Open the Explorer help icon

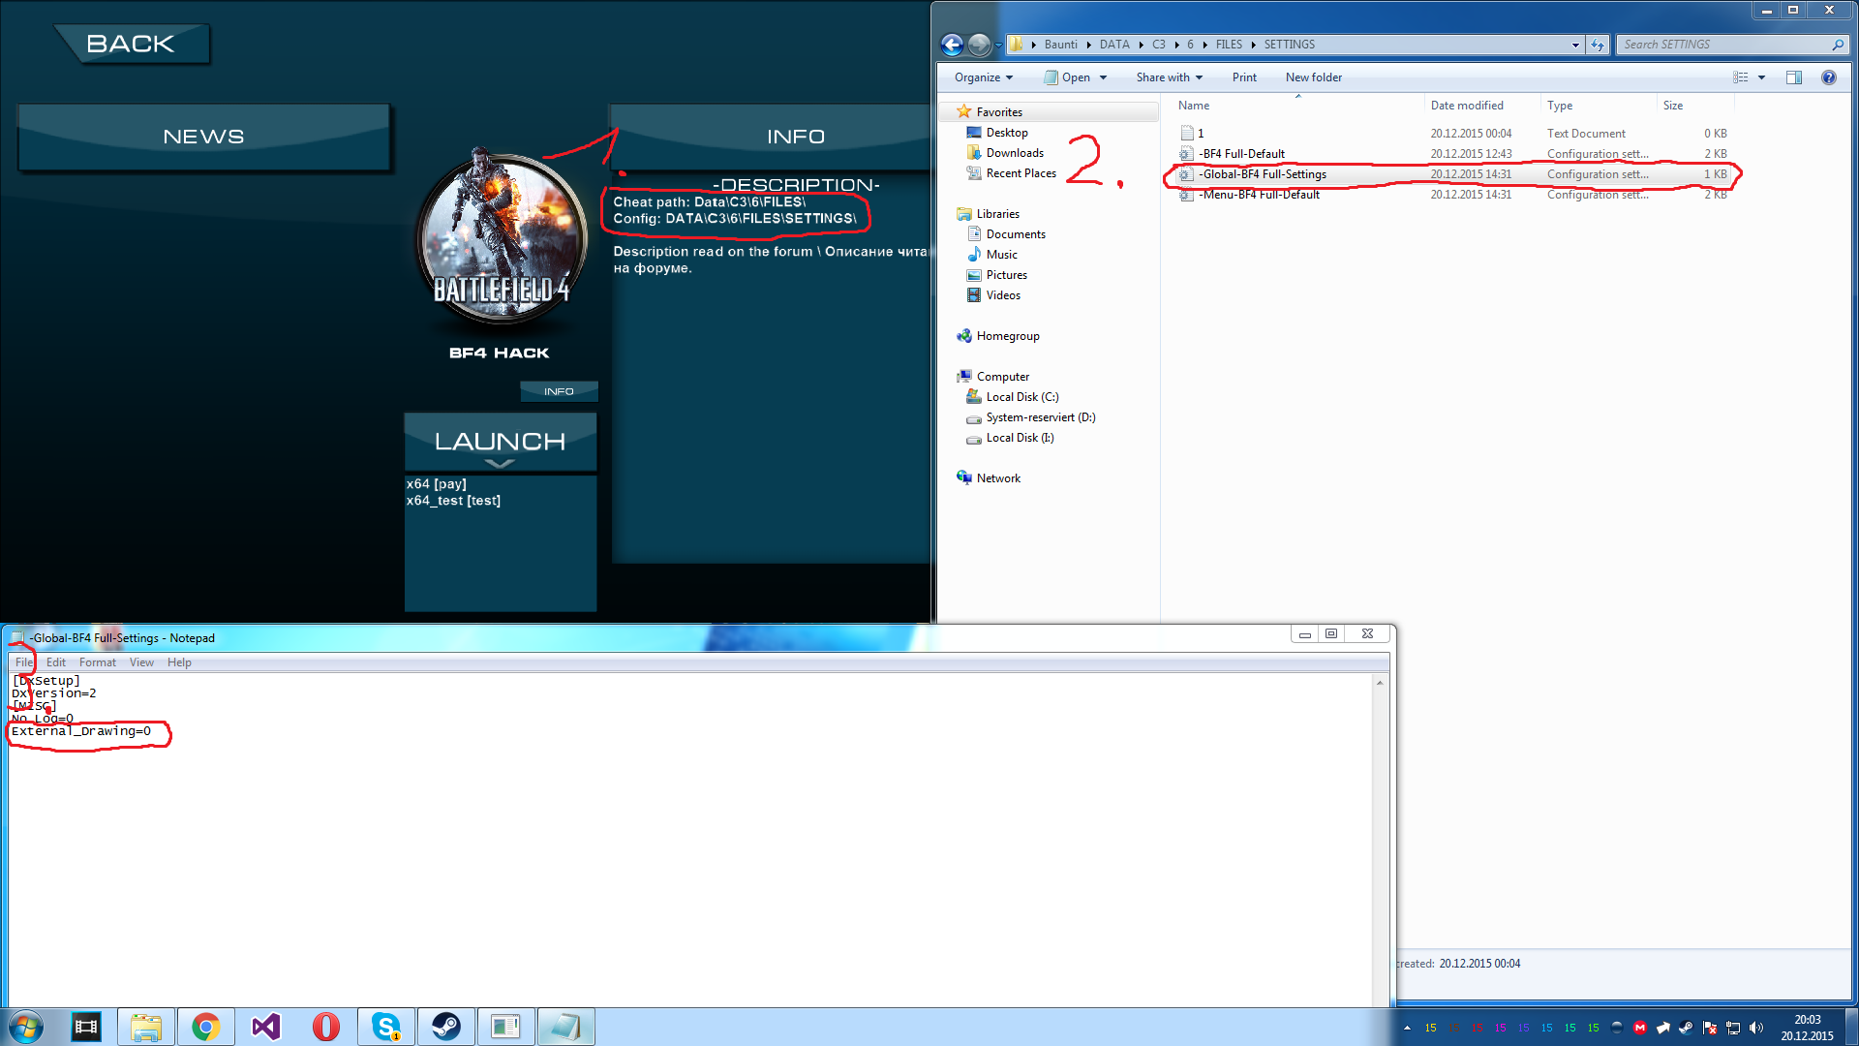coord(1828,77)
